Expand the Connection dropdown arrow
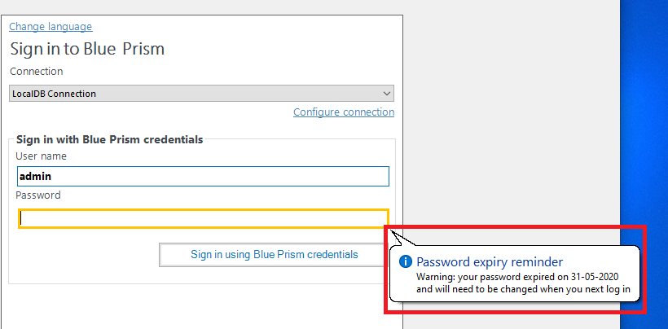668x329 pixels. (x=387, y=94)
